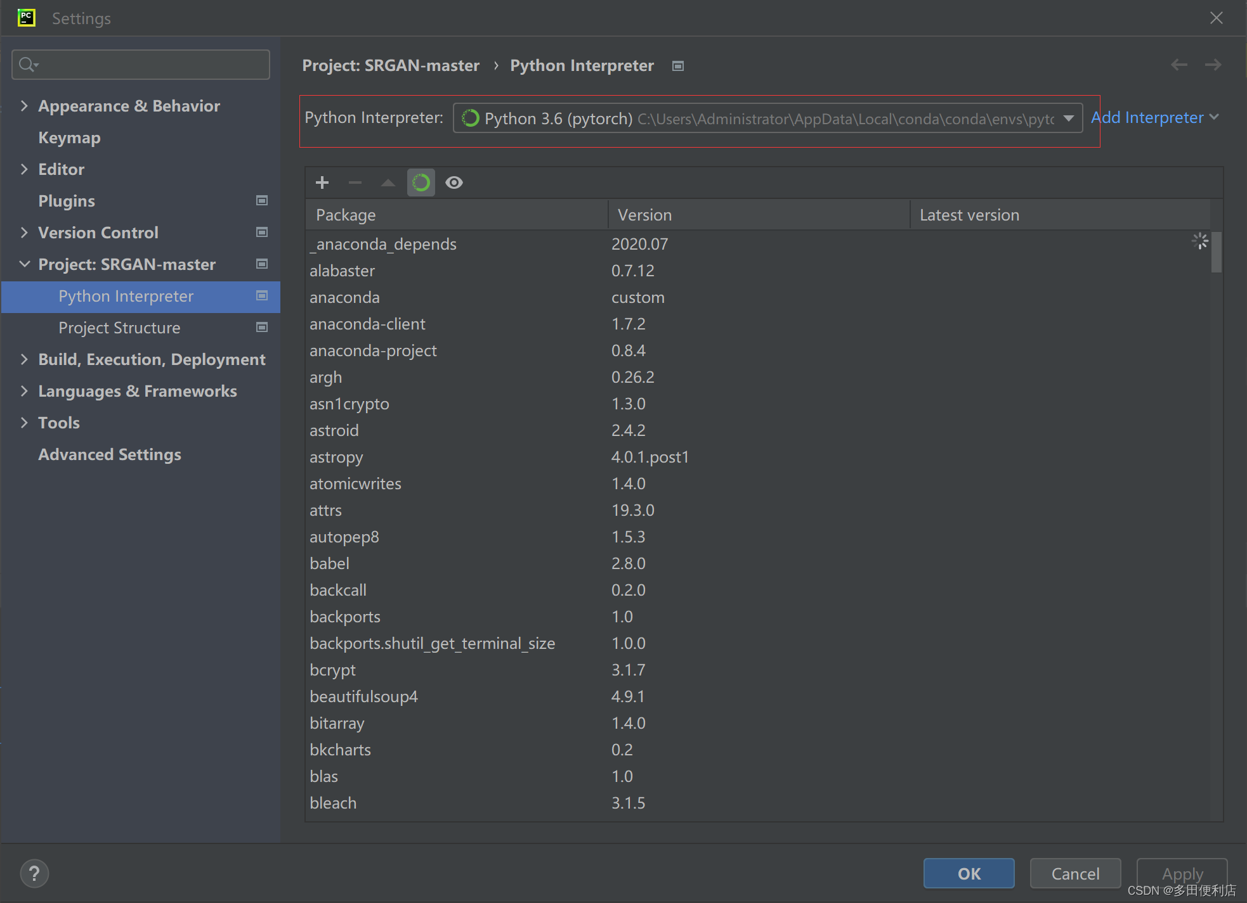The image size is (1247, 903).
Task: Click the install package plus icon
Action: (322, 183)
